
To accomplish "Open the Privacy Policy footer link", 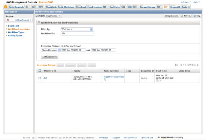I will click(x=130, y=138).
